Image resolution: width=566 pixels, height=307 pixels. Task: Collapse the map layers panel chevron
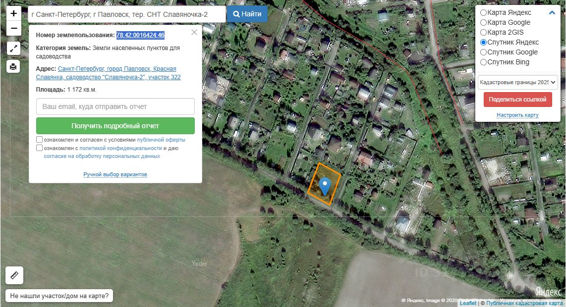552,12
